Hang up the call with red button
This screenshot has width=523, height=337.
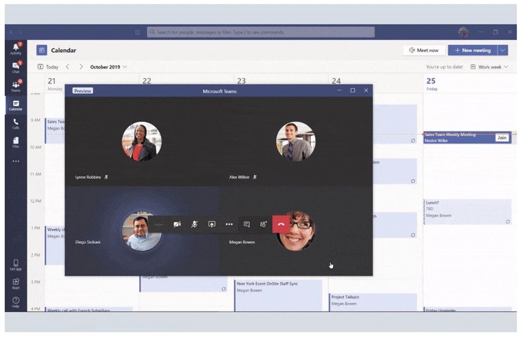point(281,224)
